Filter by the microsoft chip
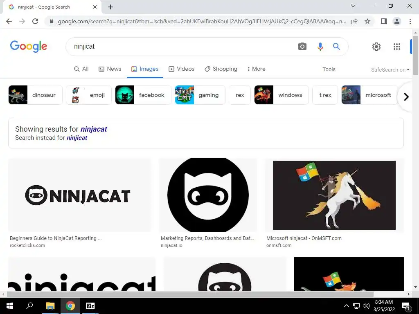 [x=369, y=95]
